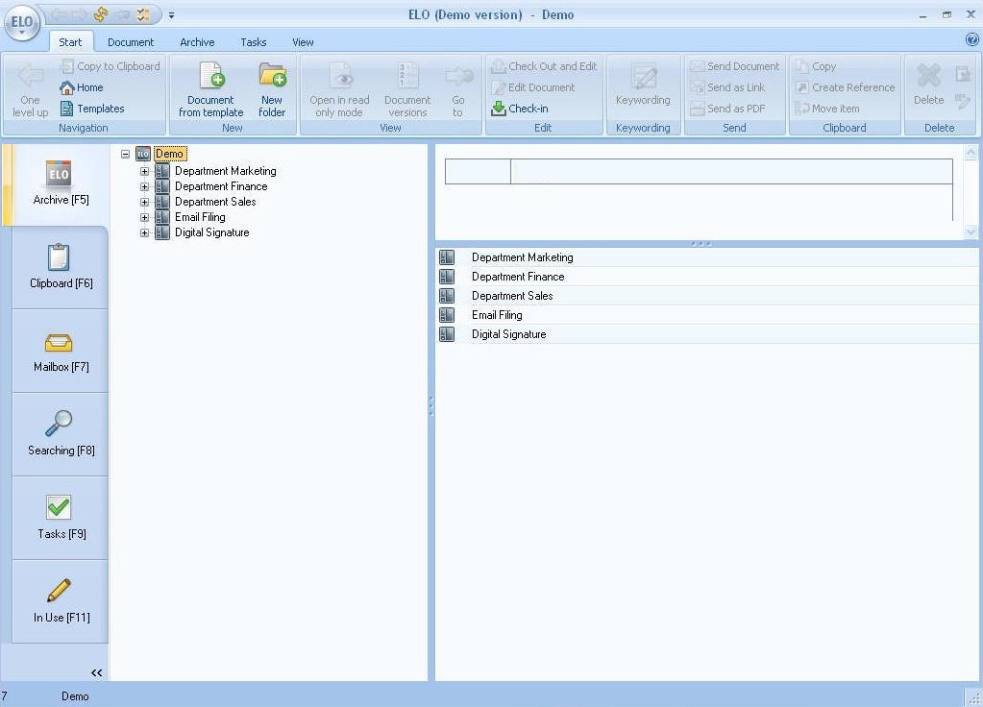
Task: Click the Check-in icon
Action: tap(523, 108)
